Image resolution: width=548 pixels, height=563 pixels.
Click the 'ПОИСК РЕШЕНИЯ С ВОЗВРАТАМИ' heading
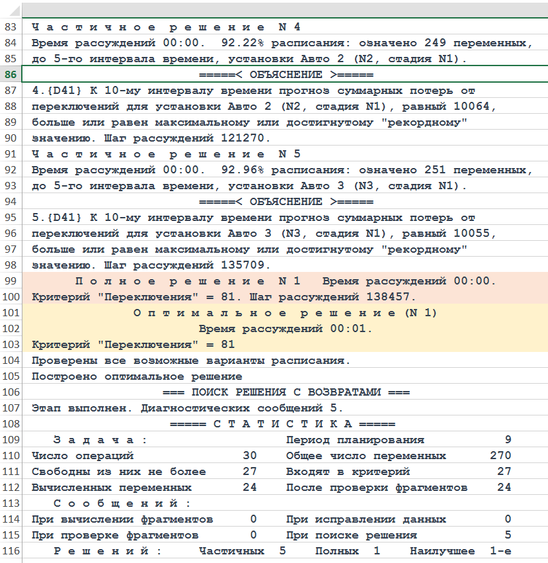point(286,392)
